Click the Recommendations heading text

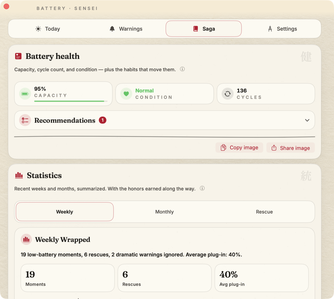65,120
